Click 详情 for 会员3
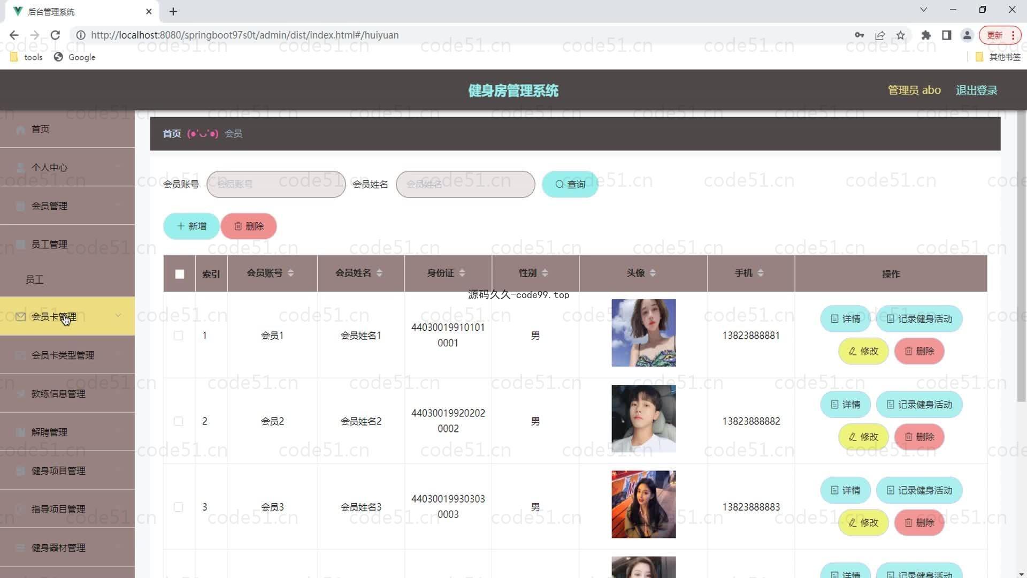The height and width of the screenshot is (578, 1027). [845, 490]
